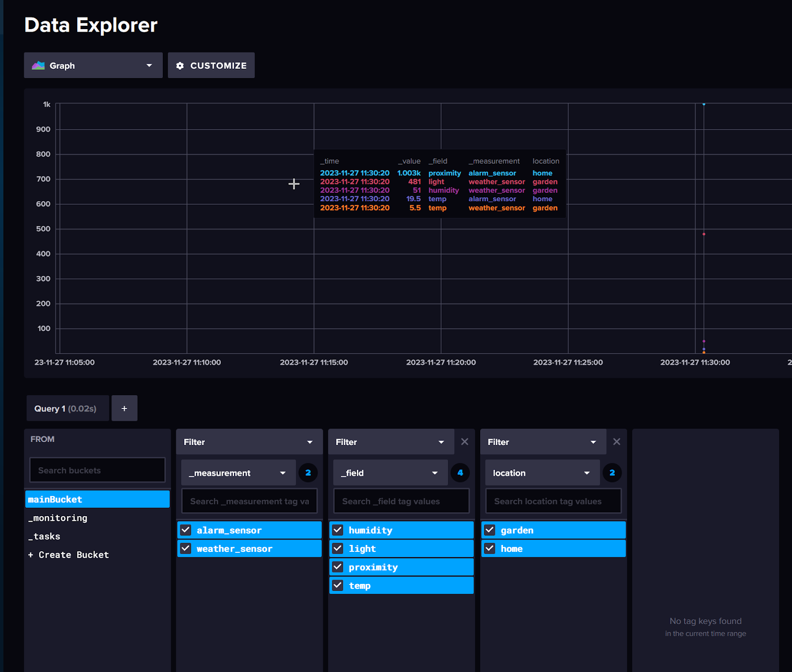Click the CUSTOMIZE button
This screenshot has width=792, height=672.
211,65
